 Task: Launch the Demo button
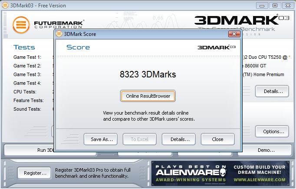click(265, 150)
